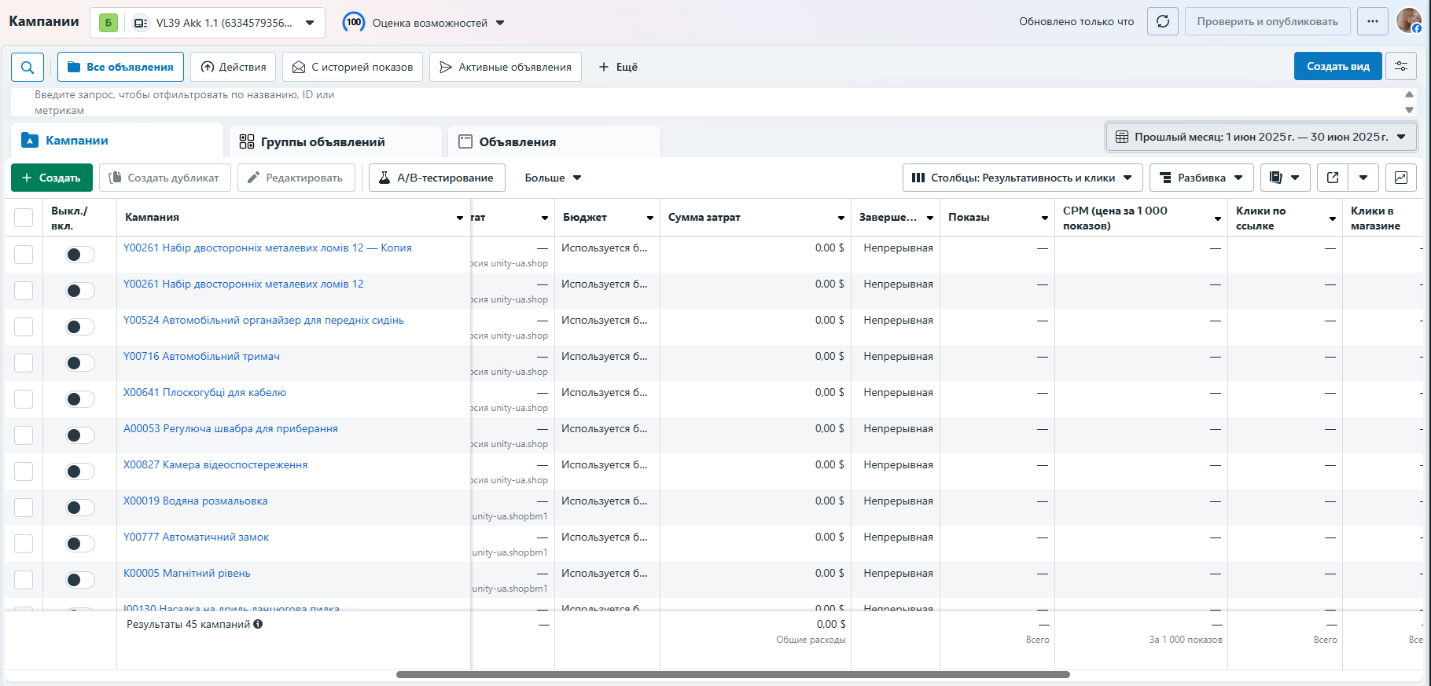This screenshot has width=1431, height=686.
Task: Click the export external-link icon
Action: [x=1333, y=178]
